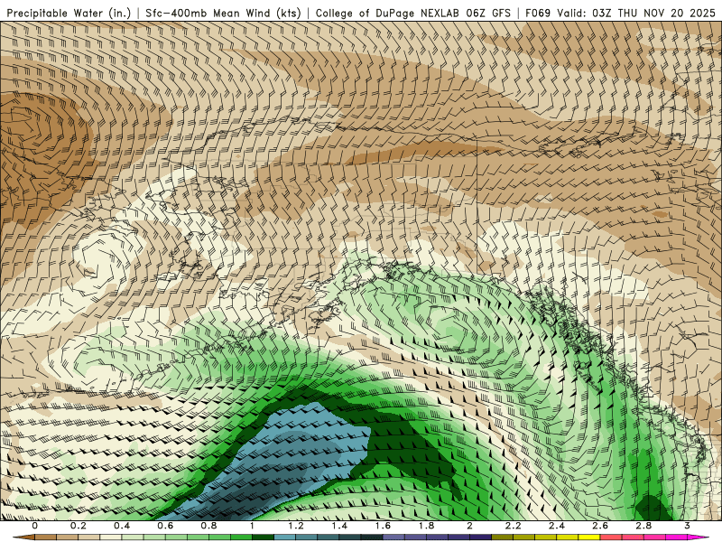Viewport: 722px width, 542px height.
Task: Click the '0.4' label on the color scale
Action: pos(122,526)
